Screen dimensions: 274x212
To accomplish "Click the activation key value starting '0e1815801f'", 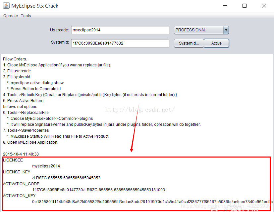I will pos(152,201).
